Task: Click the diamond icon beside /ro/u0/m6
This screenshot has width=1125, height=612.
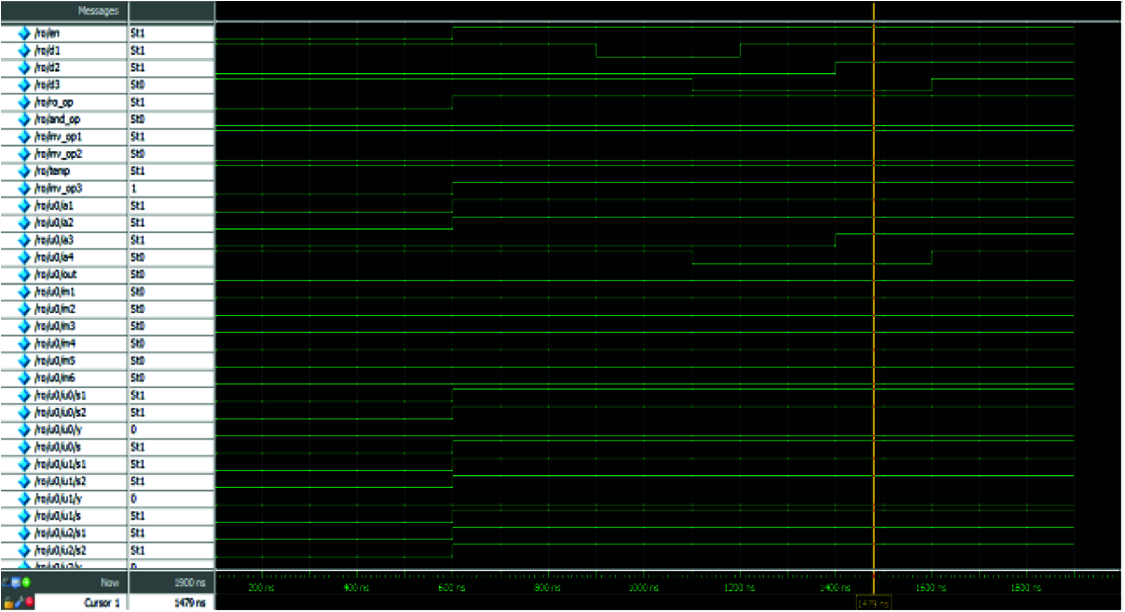Action: tap(24, 378)
